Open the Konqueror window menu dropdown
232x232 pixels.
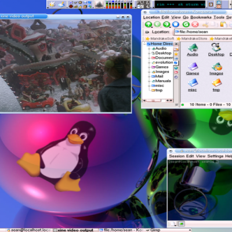click(145, 12)
